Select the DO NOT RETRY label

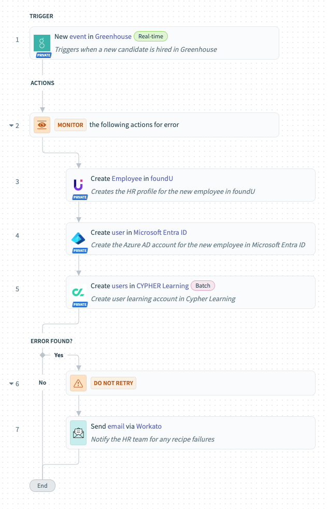coord(113,383)
